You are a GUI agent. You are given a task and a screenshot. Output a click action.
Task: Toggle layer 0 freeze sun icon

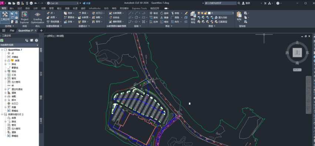pos(202,13)
